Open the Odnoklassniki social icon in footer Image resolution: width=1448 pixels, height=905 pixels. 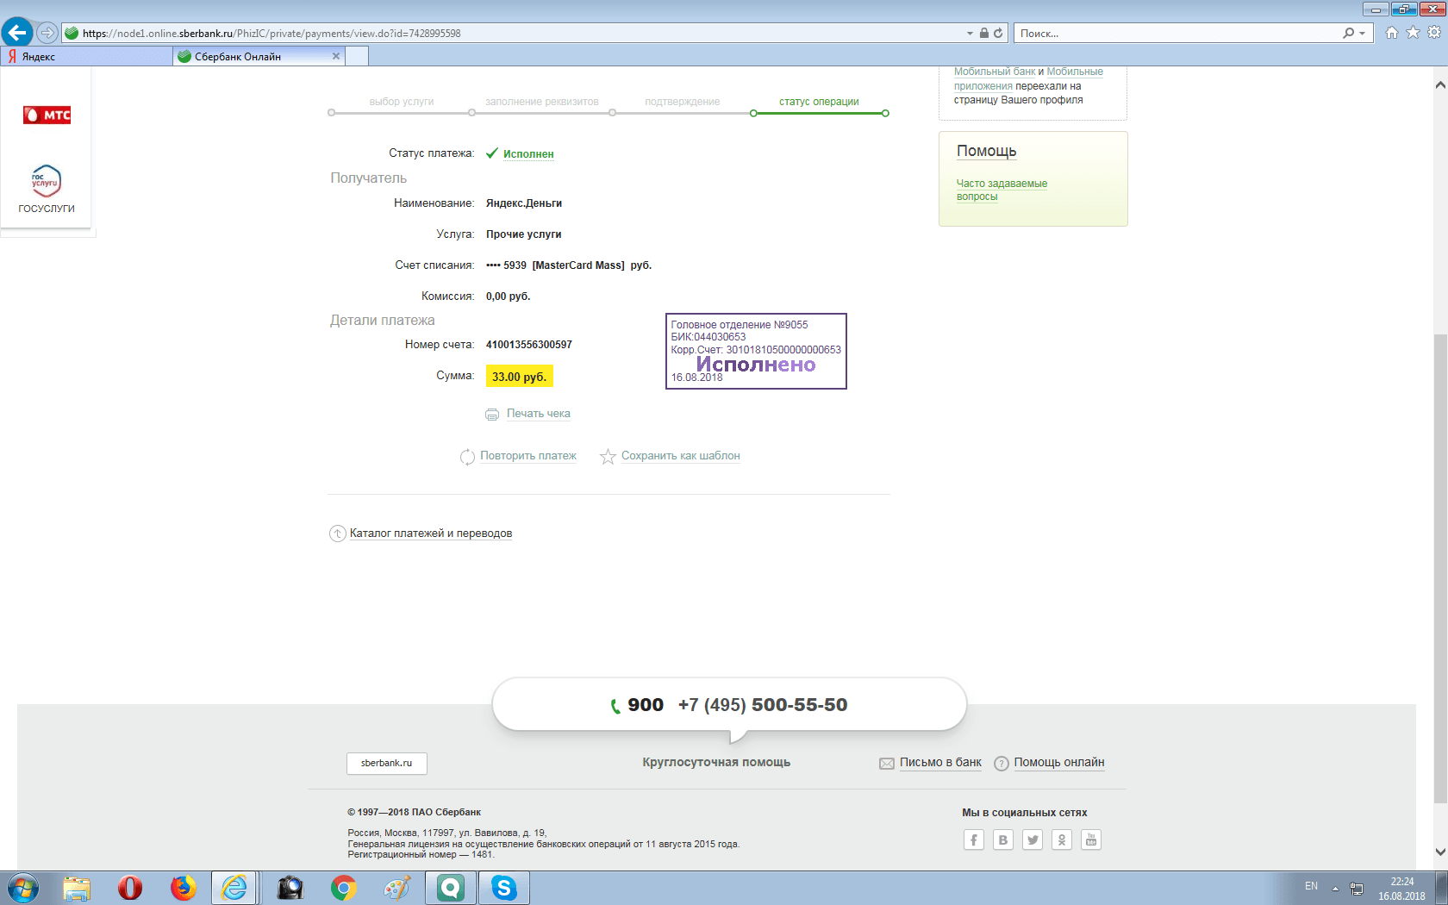pos(1062,839)
